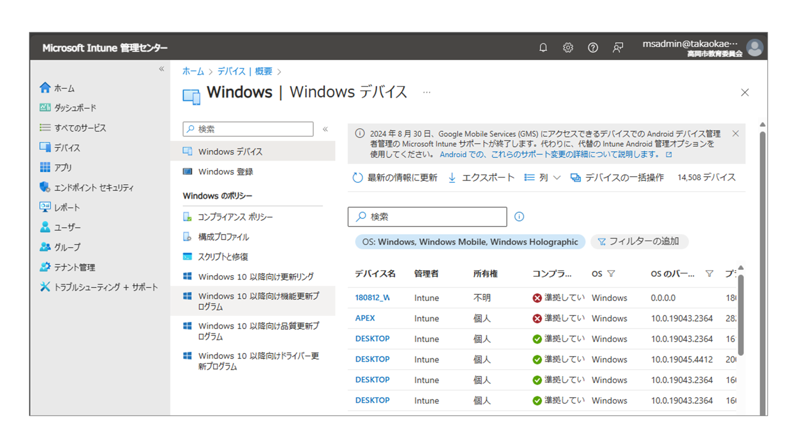Viewport: 797px width, 448px height.
Task: Click the Endpoint security shield icon
Action: pyautogui.click(x=45, y=187)
